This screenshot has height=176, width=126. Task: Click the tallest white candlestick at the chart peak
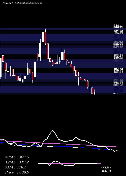[43, 37]
